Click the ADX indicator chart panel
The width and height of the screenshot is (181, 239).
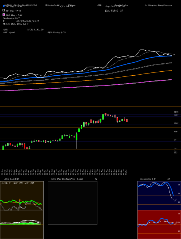(22, 196)
